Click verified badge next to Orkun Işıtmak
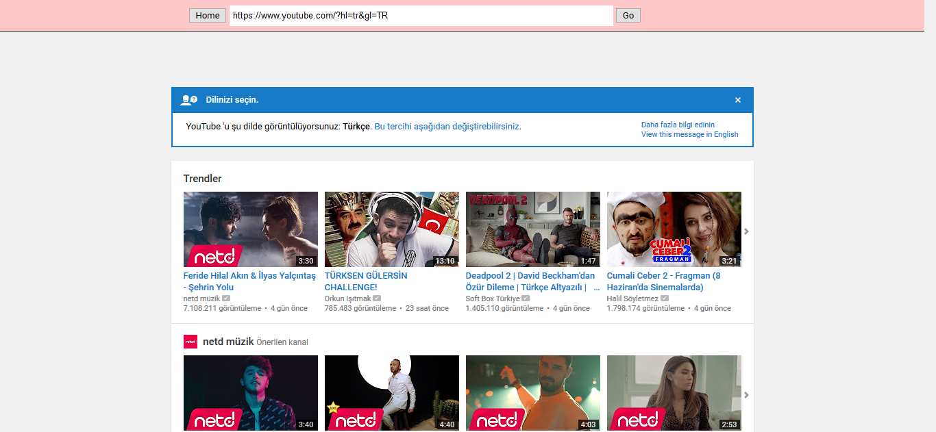Viewport: 936px width, 432px height. 377,298
